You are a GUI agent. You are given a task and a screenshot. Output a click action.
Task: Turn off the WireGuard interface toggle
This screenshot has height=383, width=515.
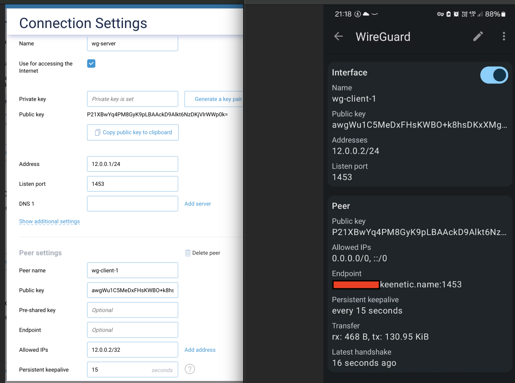click(494, 75)
